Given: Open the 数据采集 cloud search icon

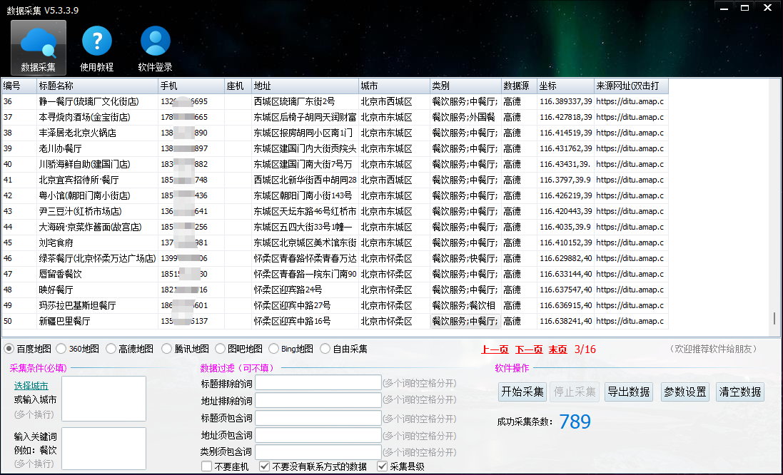Looking at the screenshot, I should click(x=39, y=48).
